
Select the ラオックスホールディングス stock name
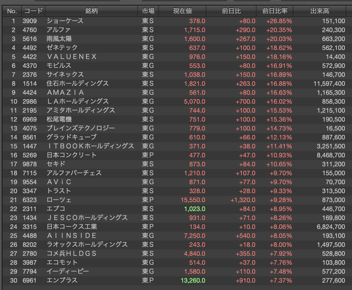(x=87, y=244)
